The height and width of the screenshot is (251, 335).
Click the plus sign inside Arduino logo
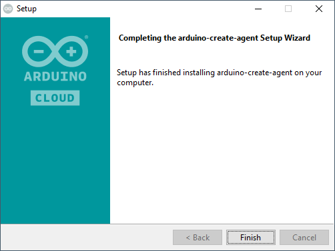(x=71, y=51)
